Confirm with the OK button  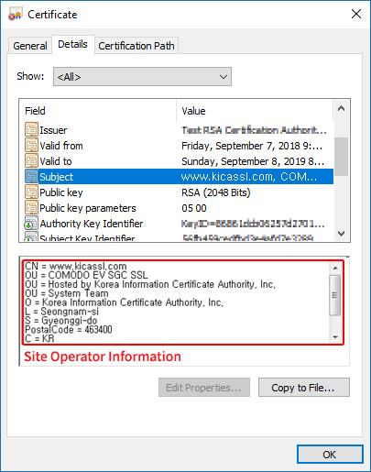click(x=330, y=455)
